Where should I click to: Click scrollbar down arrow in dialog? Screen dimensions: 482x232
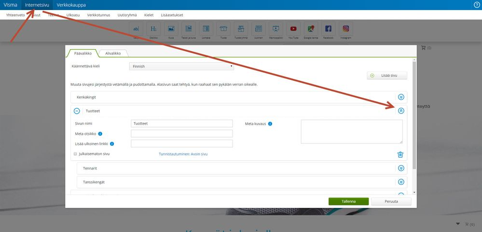point(414,192)
